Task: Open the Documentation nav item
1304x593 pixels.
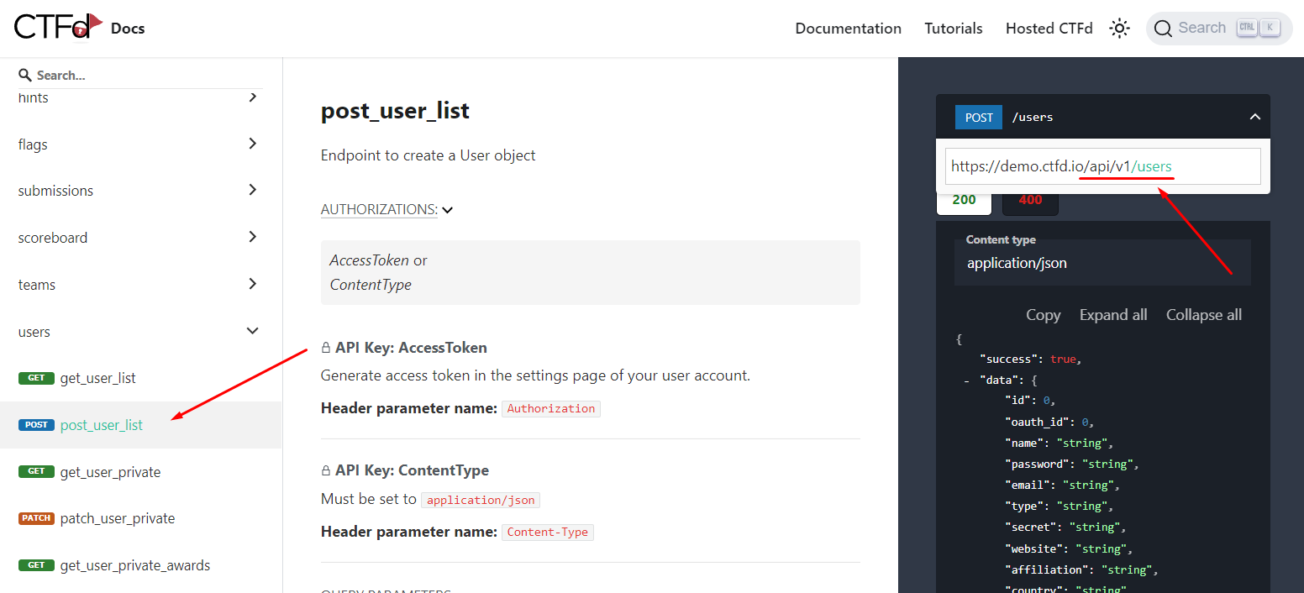Action: (x=848, y=29)
